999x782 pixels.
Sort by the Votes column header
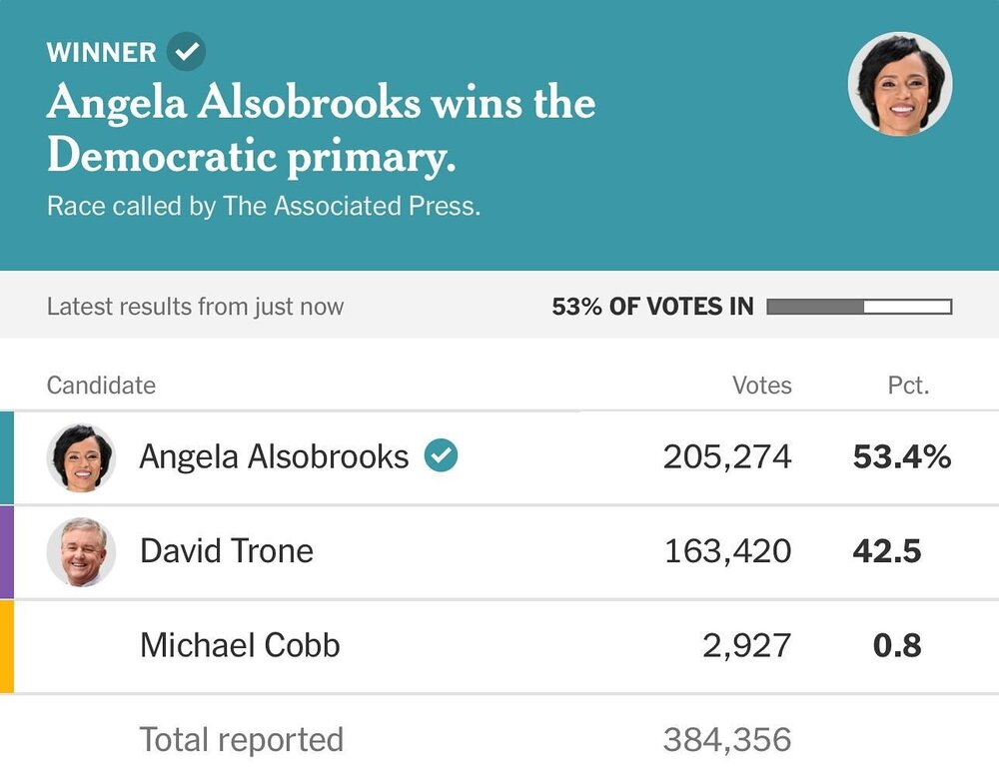point(761,385)
